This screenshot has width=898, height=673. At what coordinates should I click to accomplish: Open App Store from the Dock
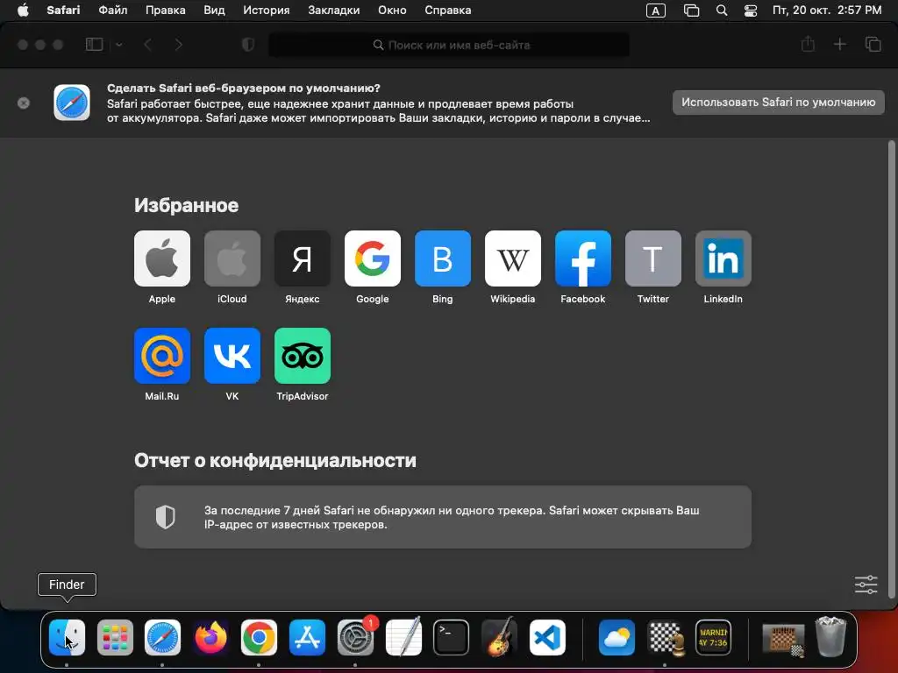click(x=307, y=637)
